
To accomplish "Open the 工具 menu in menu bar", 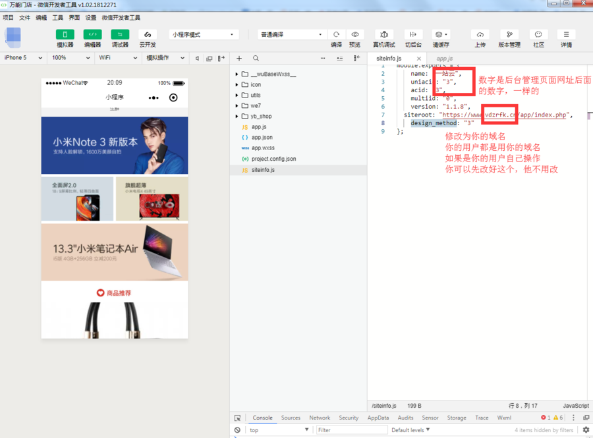I will click(58, 18).
